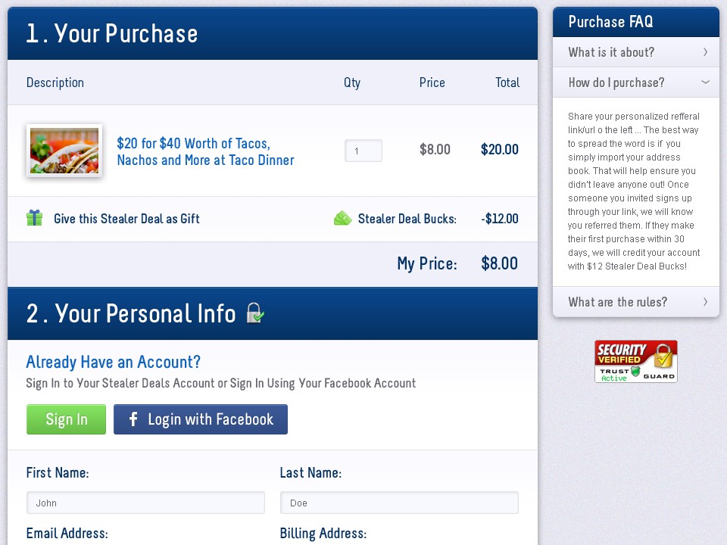Viewport: 727px width, 545px height.
Task: Select the Last Name field containing Doe
Action: click(x=399, y=503)
